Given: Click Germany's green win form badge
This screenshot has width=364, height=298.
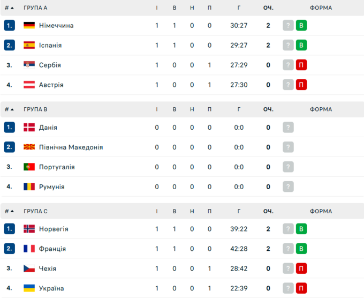Looking at the screenshot, I should click(x=301, y=26).
